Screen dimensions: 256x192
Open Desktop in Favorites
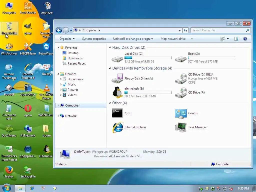(70, 53)
